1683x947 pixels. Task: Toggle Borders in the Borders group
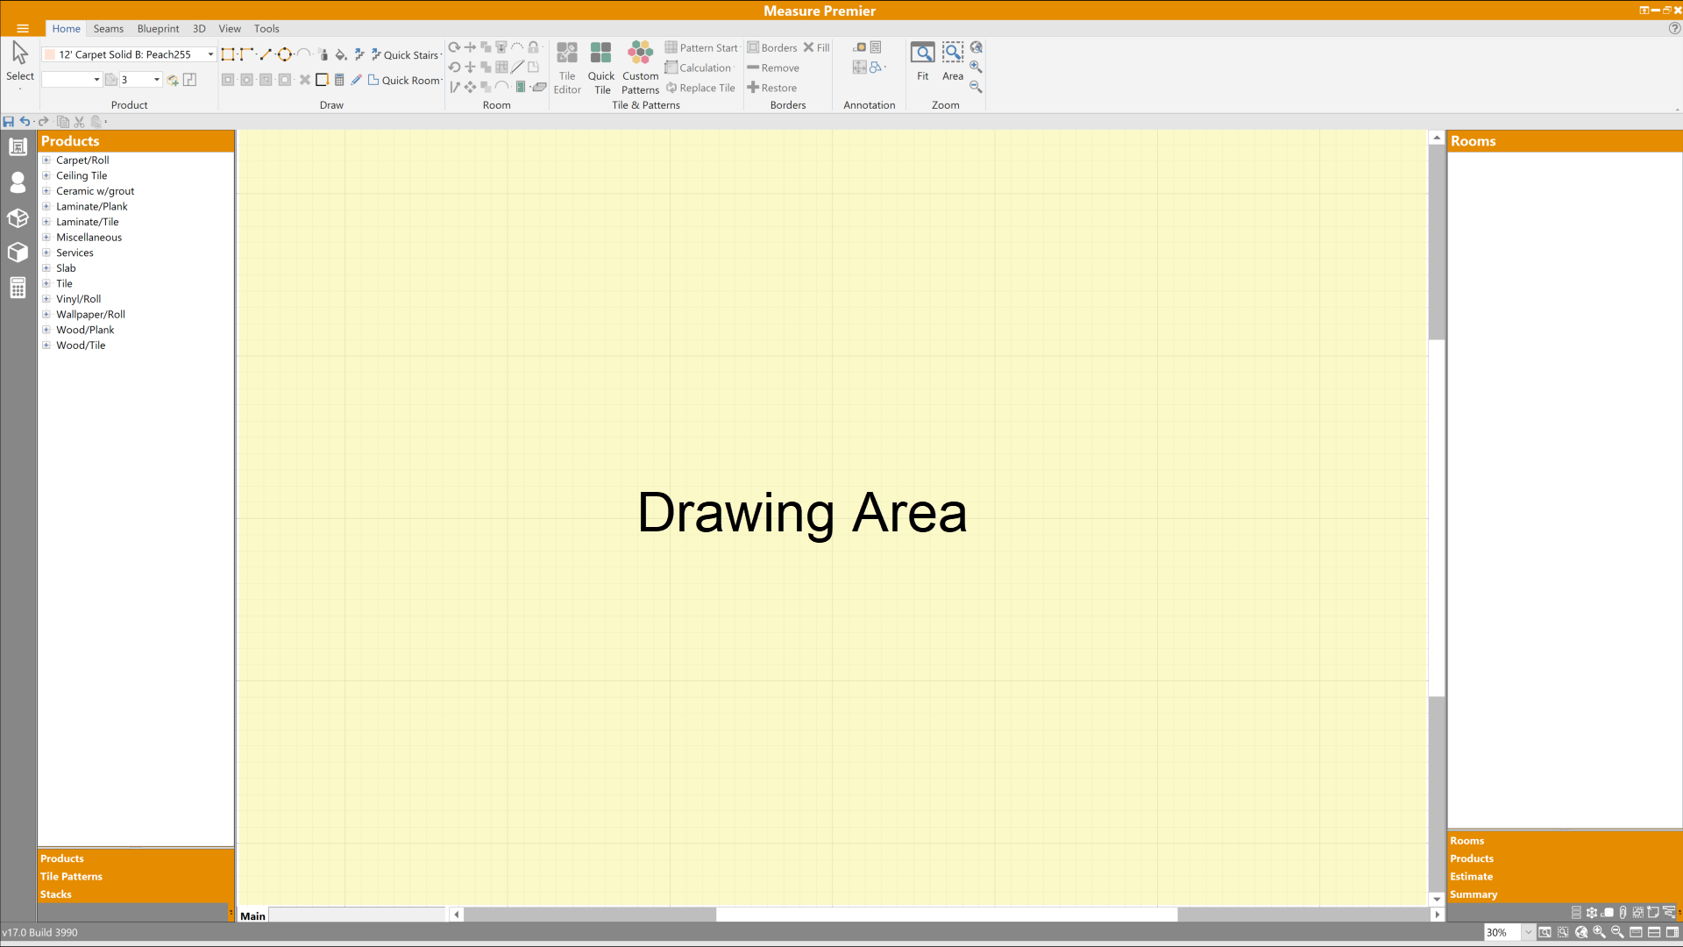coord(772,47)
